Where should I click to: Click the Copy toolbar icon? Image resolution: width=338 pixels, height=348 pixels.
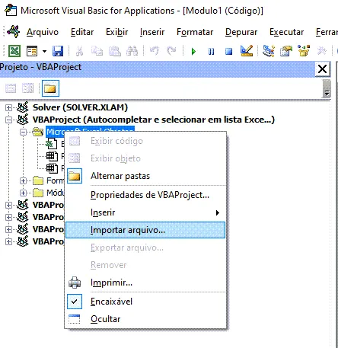click(x=97, y=51)
